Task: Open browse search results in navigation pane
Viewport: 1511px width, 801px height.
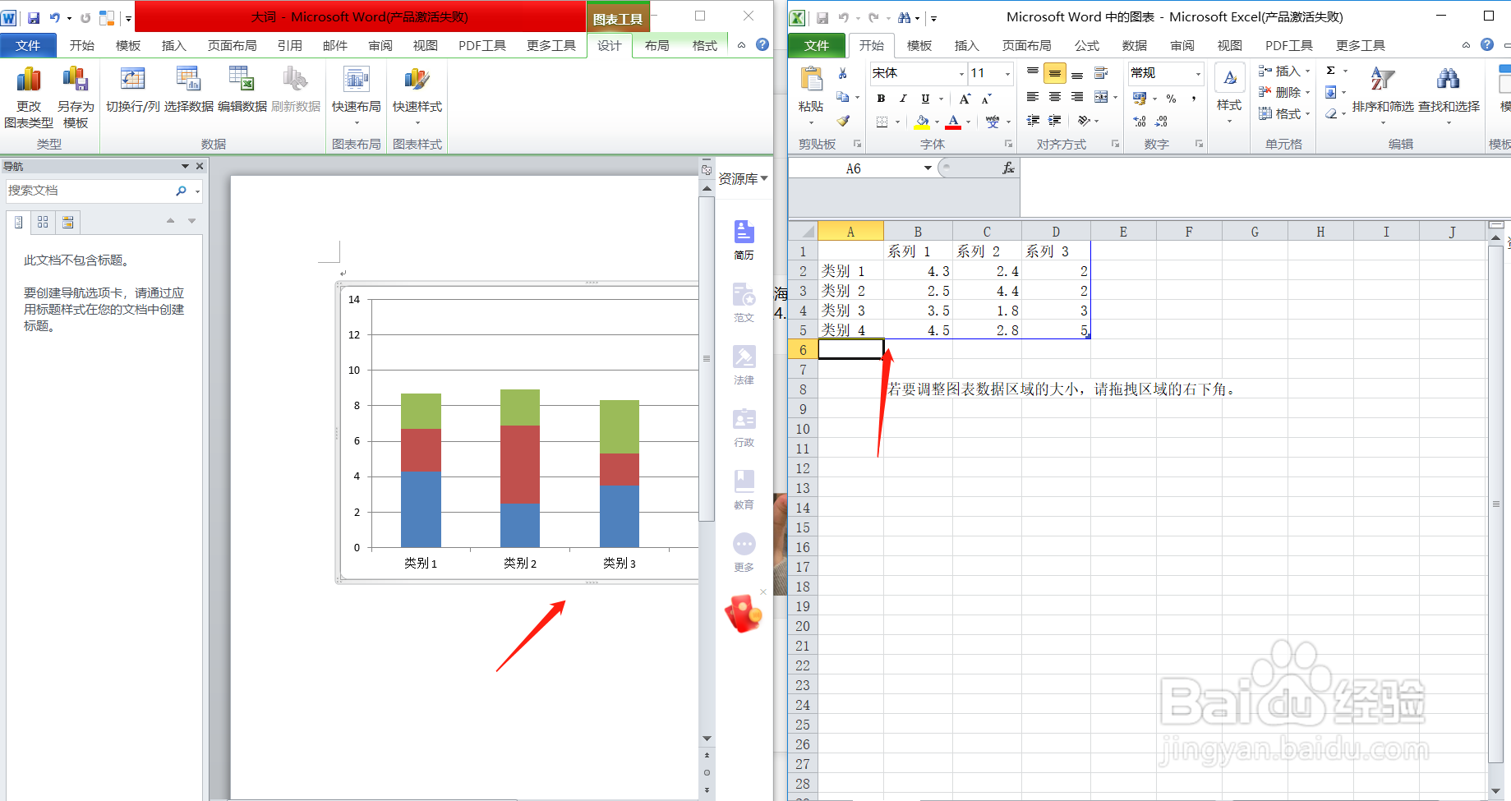Action: [67, 222]
